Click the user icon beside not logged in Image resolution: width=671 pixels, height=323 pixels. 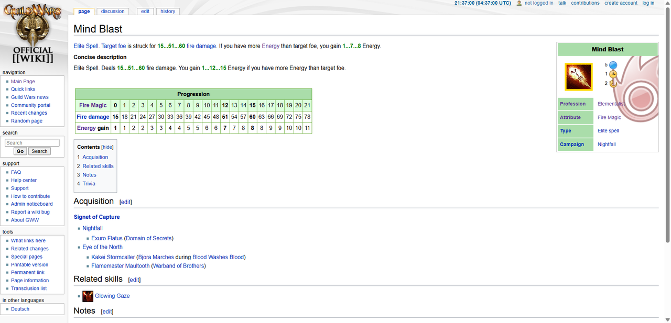point(519,3)
